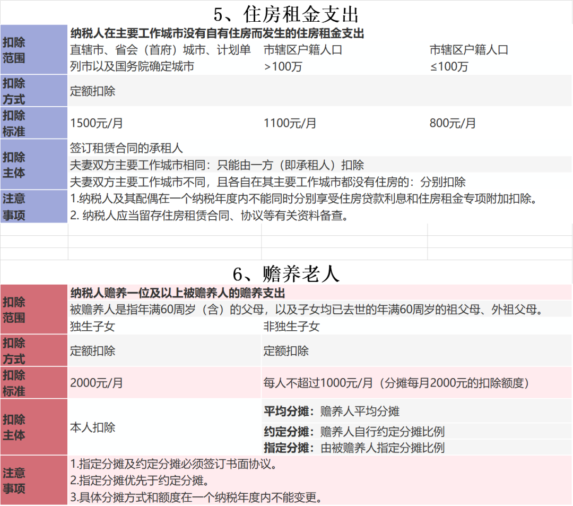Click the 独生子女 column cell
This screenshot has height=506, width=573.
click(92, 327)
